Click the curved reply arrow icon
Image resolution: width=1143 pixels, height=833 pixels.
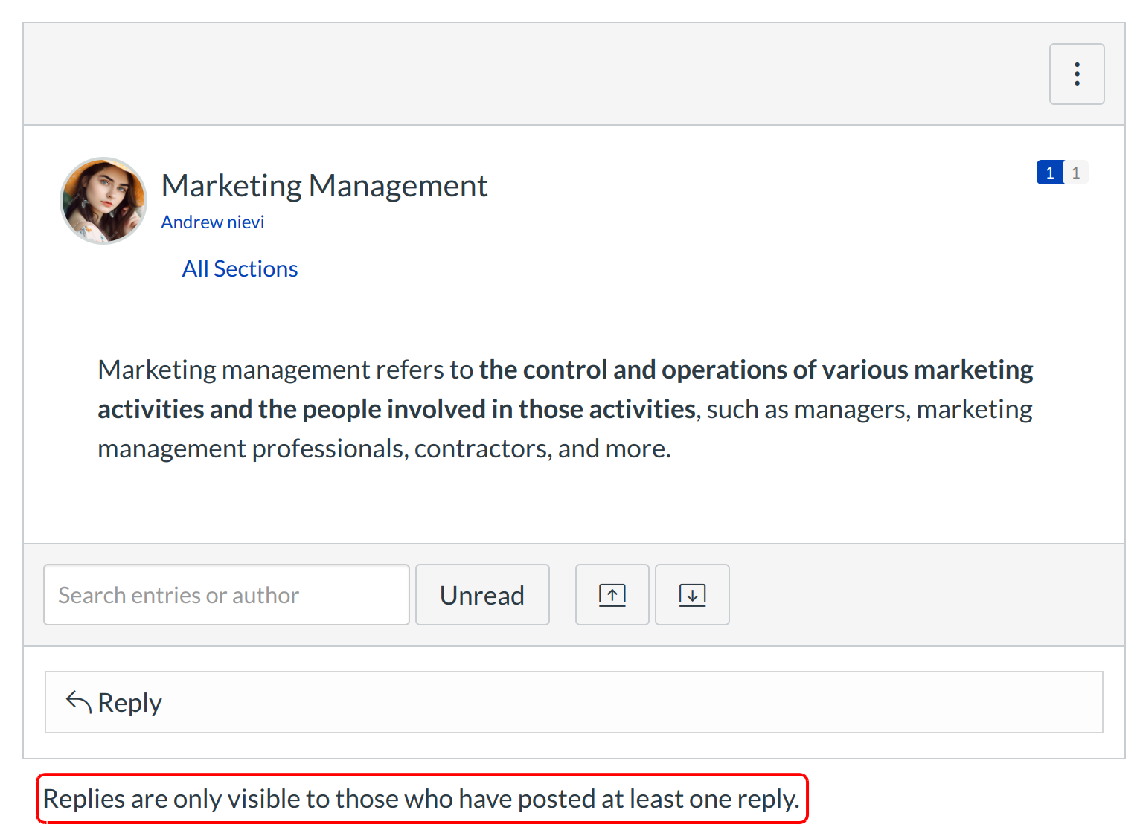pos(78,701)
